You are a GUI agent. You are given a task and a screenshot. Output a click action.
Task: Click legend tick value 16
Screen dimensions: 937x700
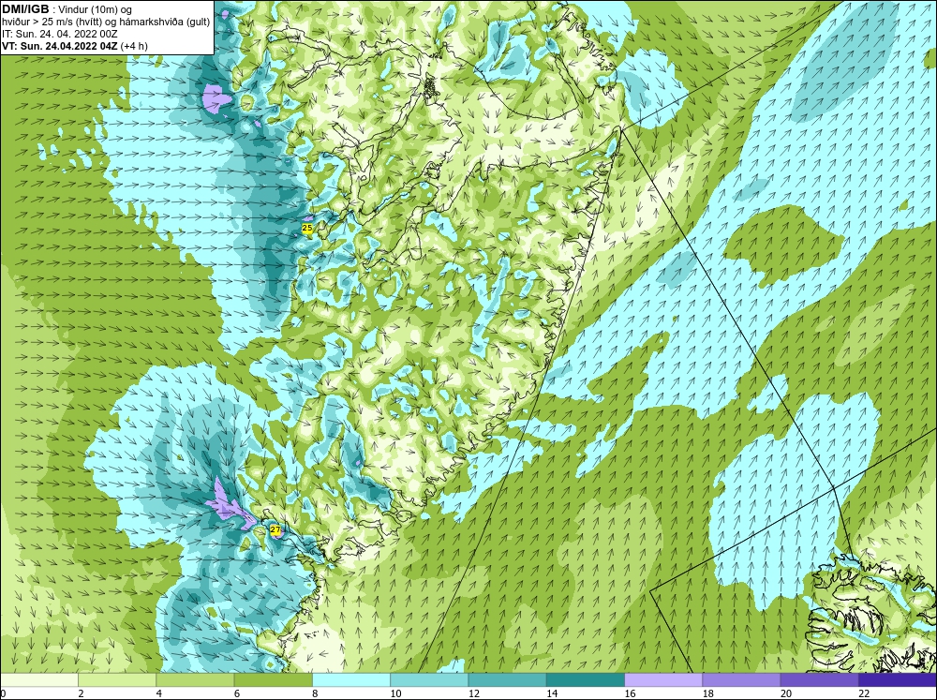point(630,693)
